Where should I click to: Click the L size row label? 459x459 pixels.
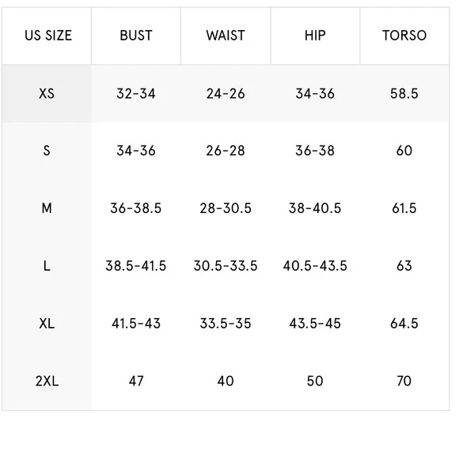(47, 266)
